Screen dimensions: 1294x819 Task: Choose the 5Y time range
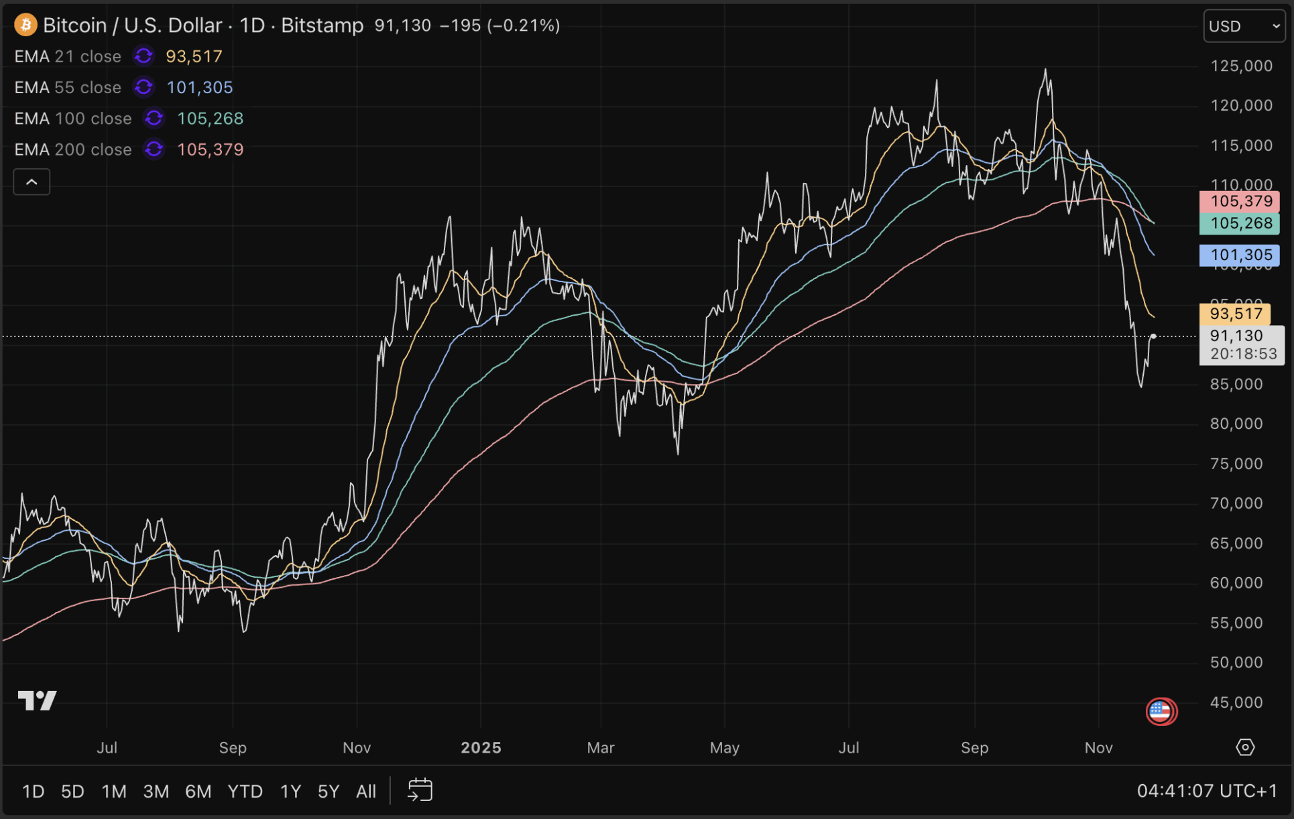(328, 792)
